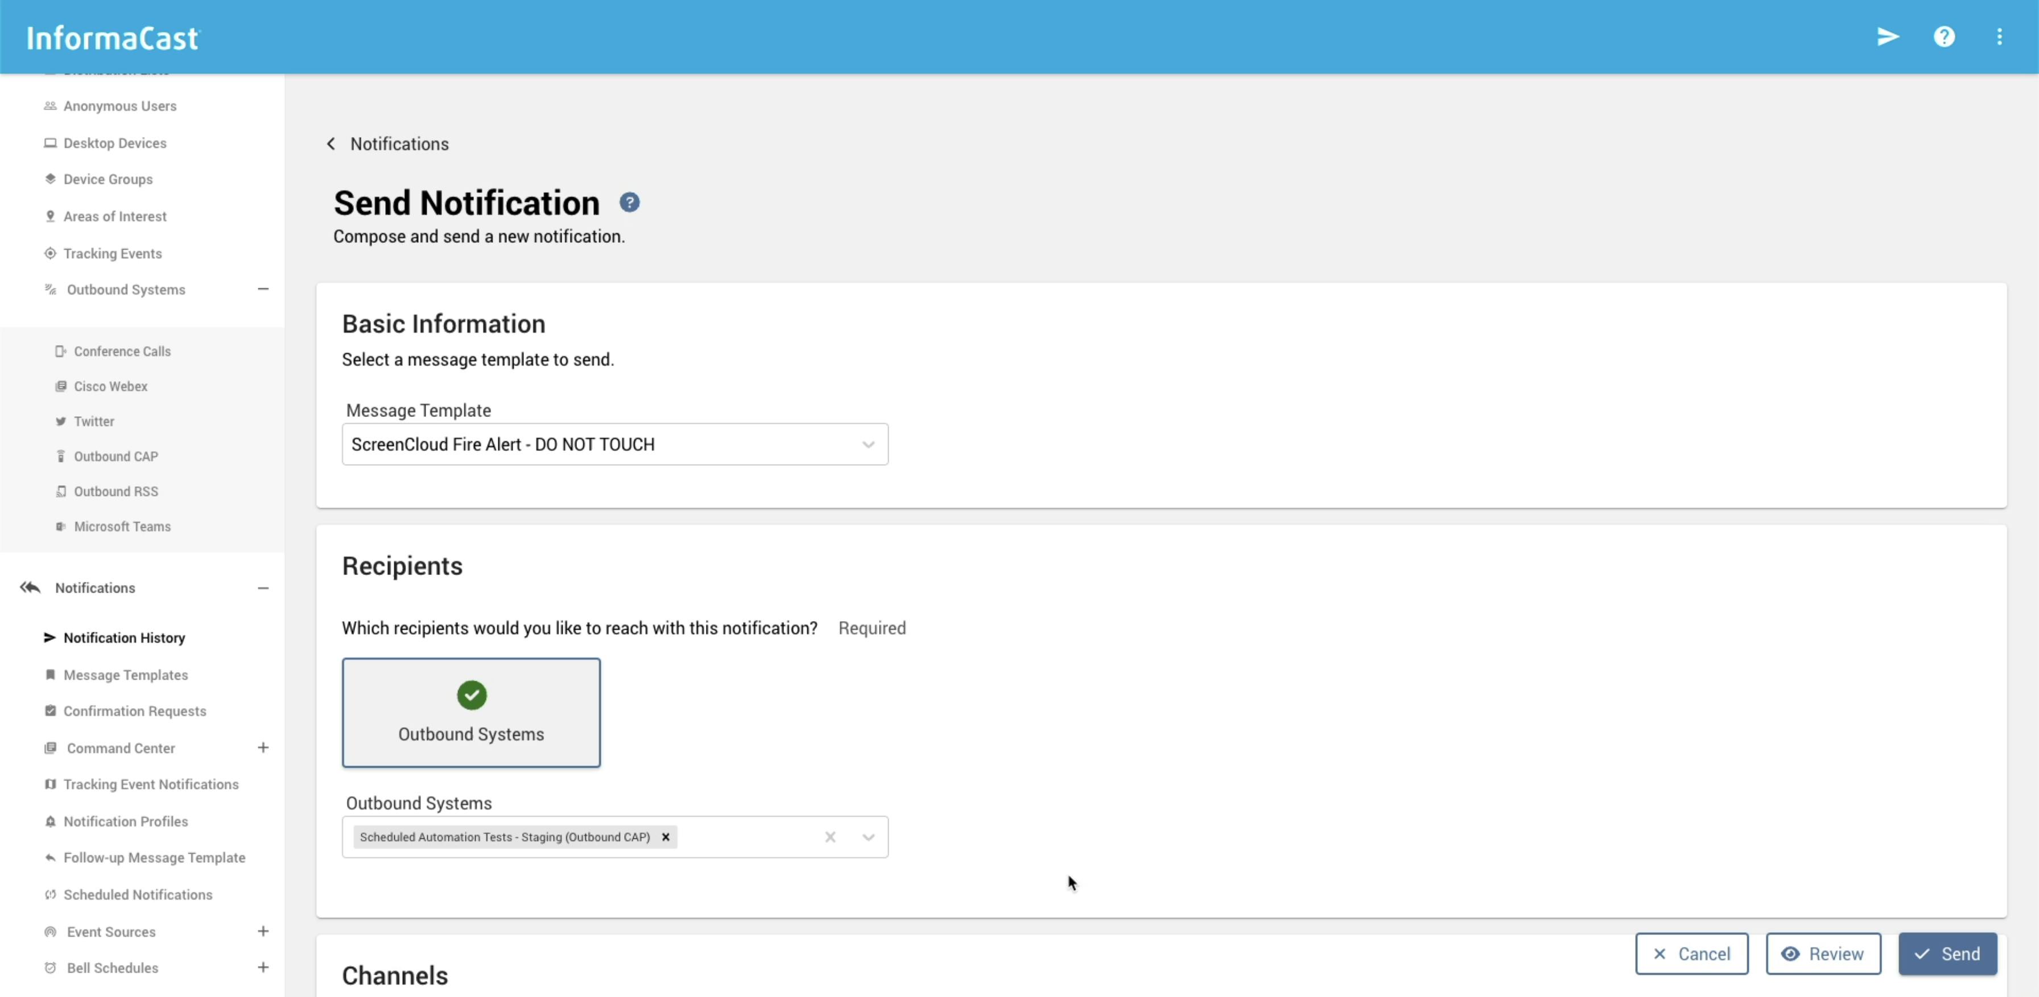Click the Twitter bird icon
Screen dimensions: 2039x997
coord(60,421)
